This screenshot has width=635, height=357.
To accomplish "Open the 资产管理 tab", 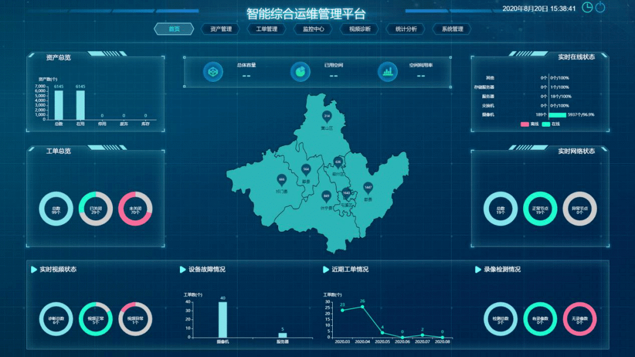I will tap(220, 29).
